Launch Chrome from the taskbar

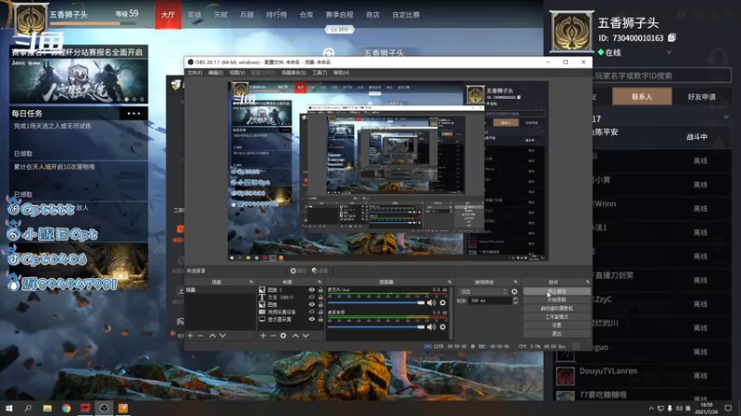tap(66, 408)
